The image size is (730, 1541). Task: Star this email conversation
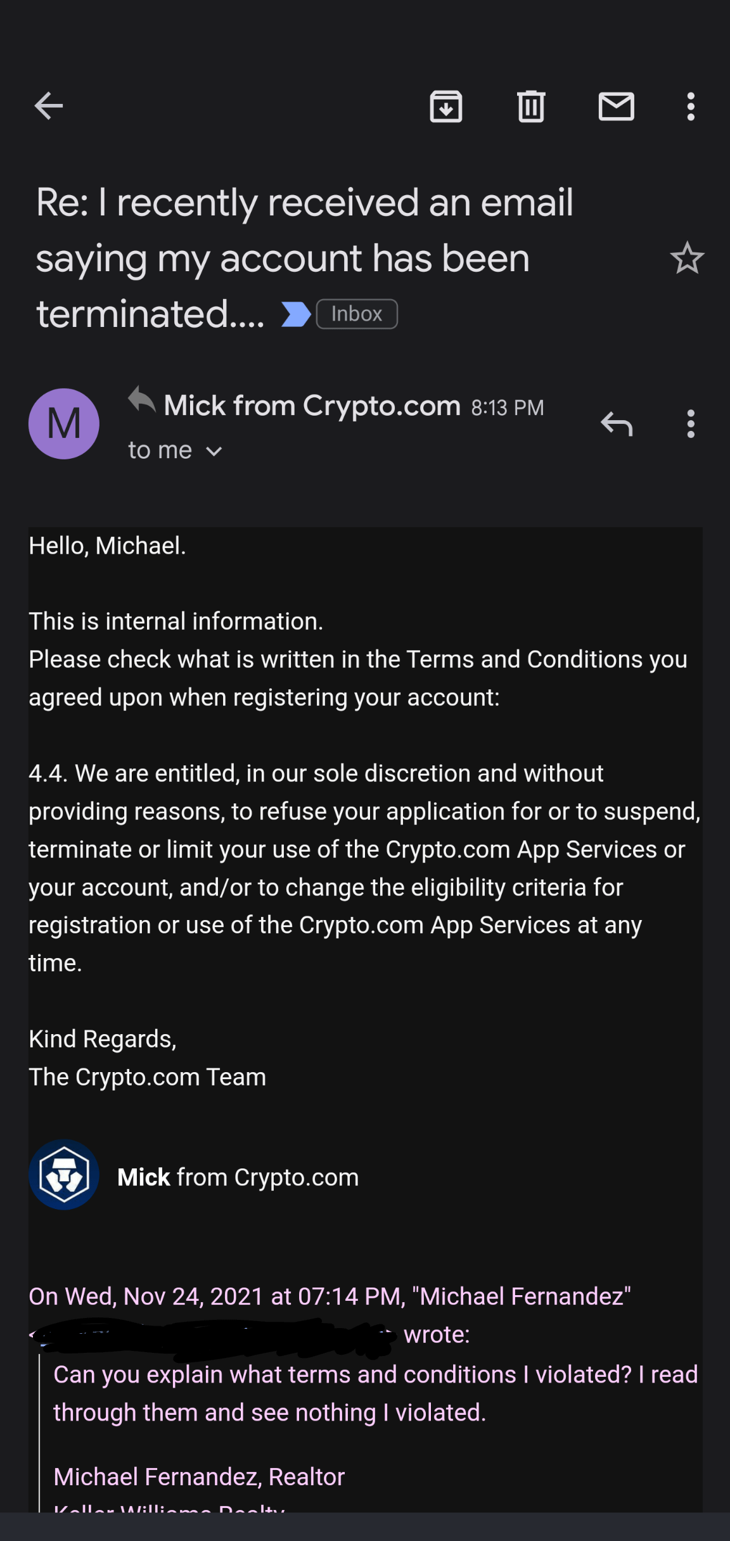(x=687, y=258)
